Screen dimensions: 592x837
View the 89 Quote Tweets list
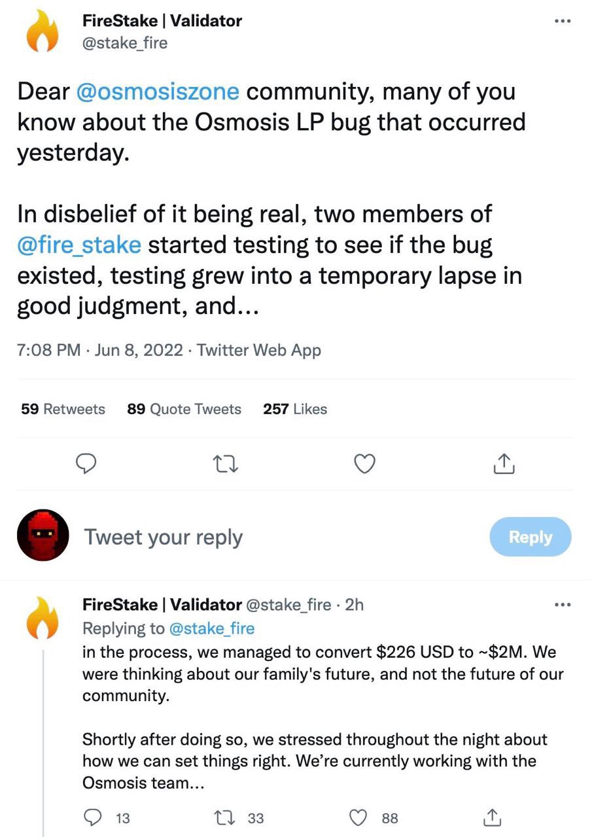tap(184, 409)
